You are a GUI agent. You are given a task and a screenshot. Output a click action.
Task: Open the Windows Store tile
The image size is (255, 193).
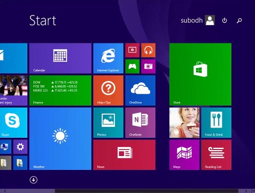click(x=200, y=75)
